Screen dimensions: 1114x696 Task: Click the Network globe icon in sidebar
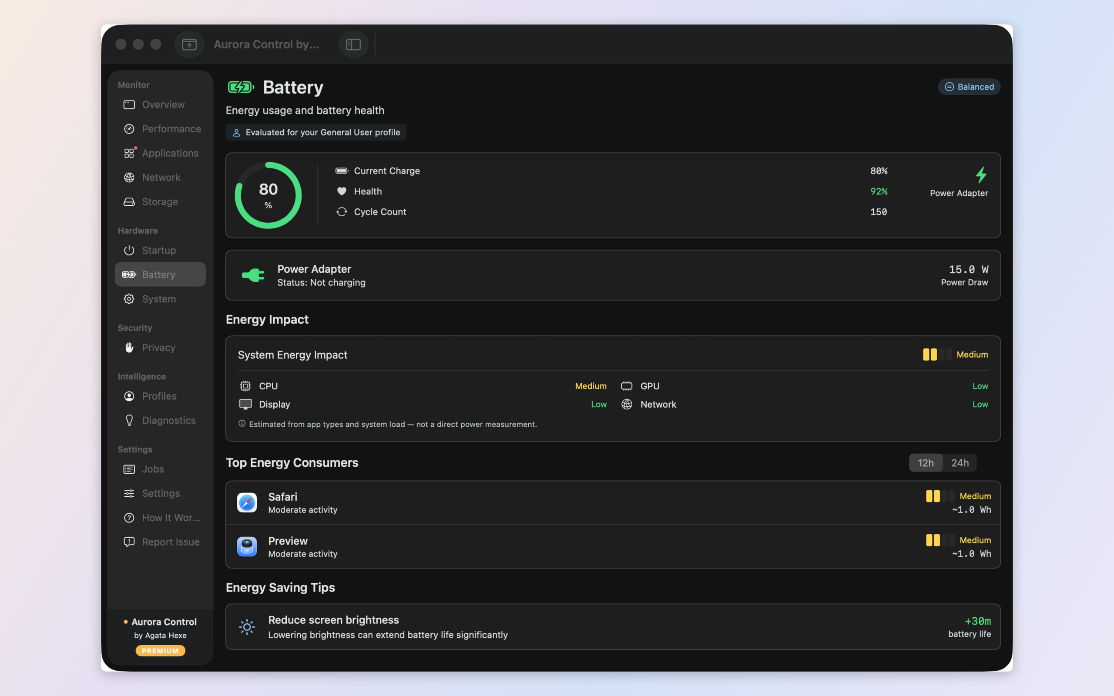coord(129,177)
